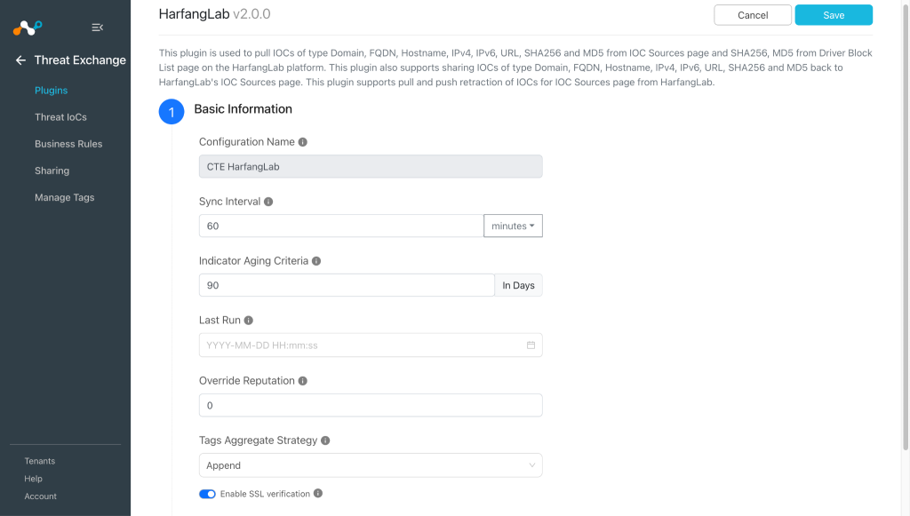Open Last Run calendar picker icon
Viewport: 910px width, 516px height.
531,345
